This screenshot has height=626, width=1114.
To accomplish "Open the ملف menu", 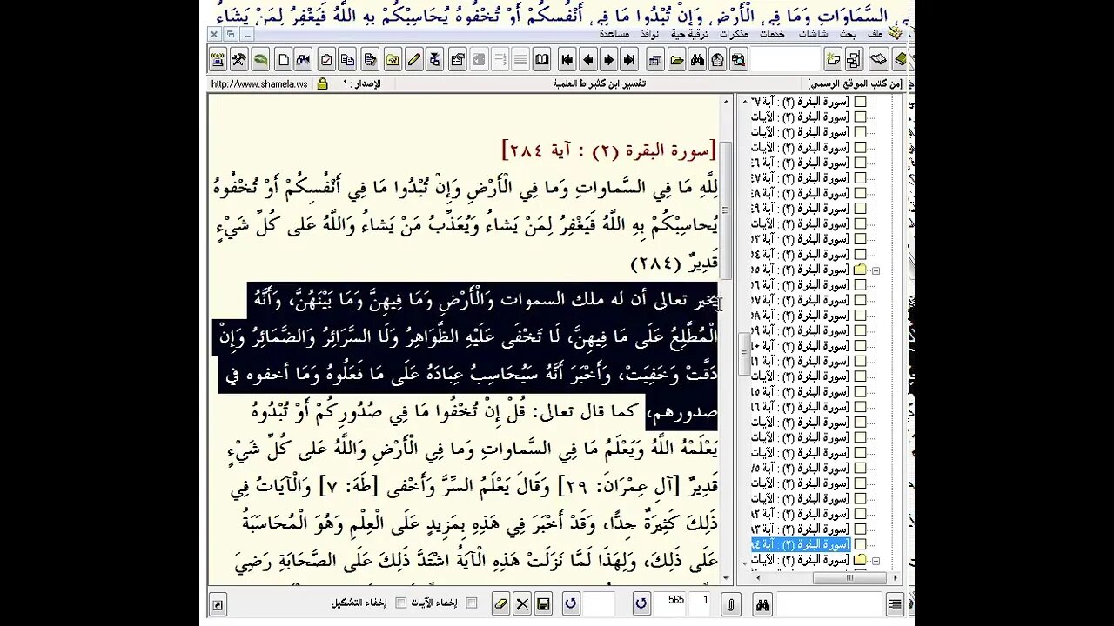I will [x=875, y=34].
